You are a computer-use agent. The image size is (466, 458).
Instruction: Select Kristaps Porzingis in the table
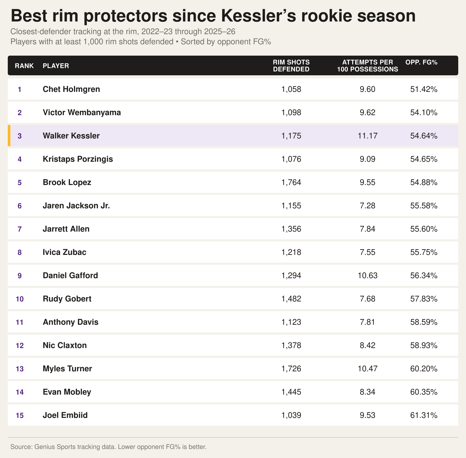78,159
